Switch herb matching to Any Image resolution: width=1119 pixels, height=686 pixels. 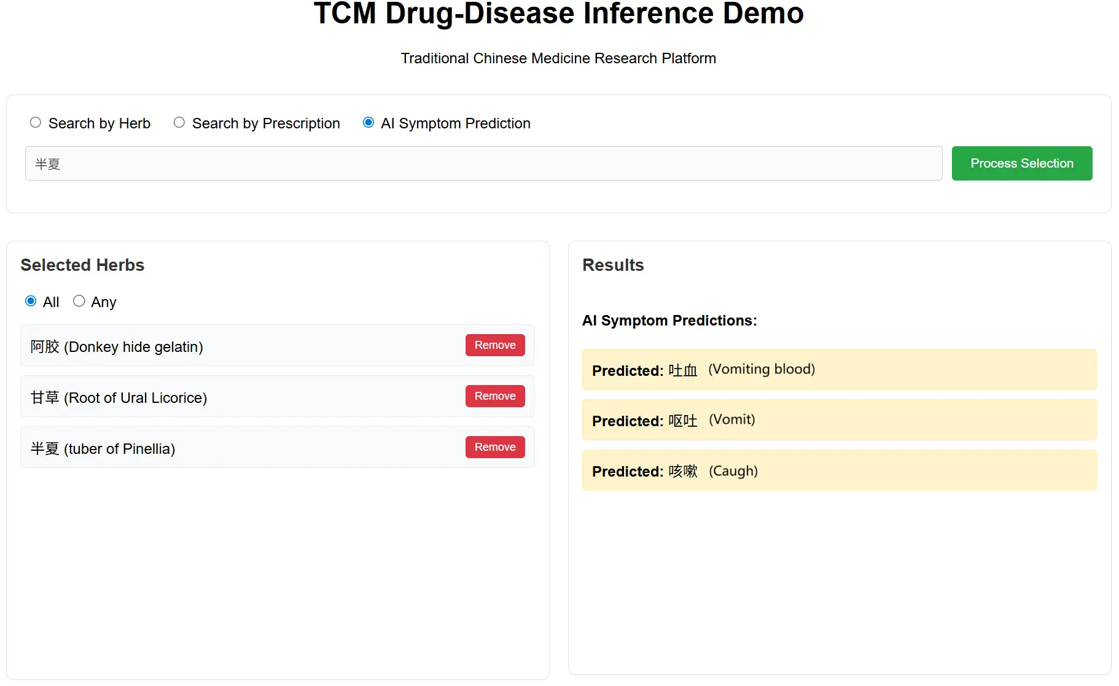79,301
